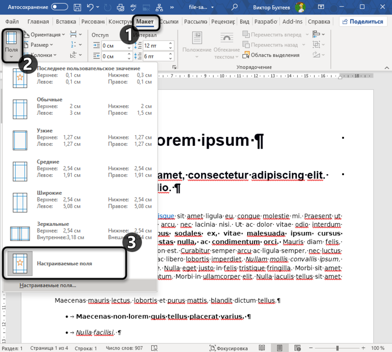Collapse the ribbon with chevron
This screenshot has width=392, height=352.
coord(386,68)
